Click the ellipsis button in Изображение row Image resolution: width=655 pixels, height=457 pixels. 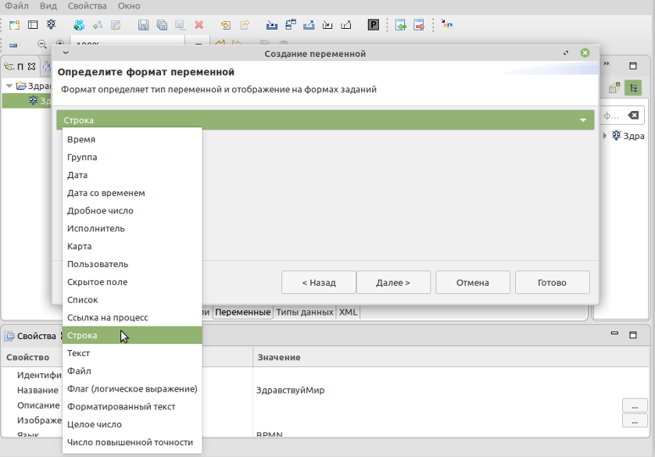[635, 420]
